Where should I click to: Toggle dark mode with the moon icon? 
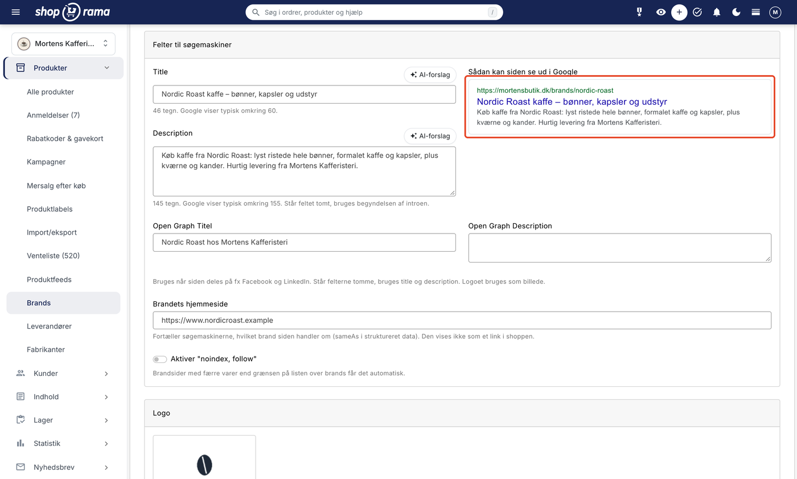pos(736,12)
